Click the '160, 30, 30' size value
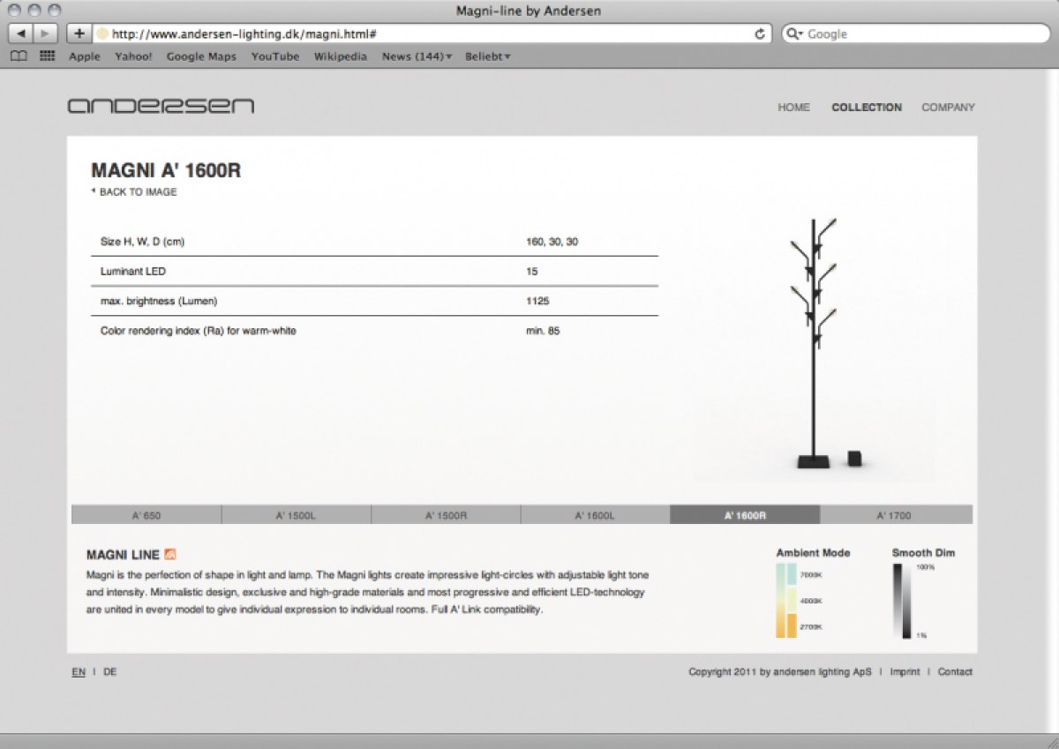The width and height of the screenshot is (1059, 749). [x=552, y=242]
